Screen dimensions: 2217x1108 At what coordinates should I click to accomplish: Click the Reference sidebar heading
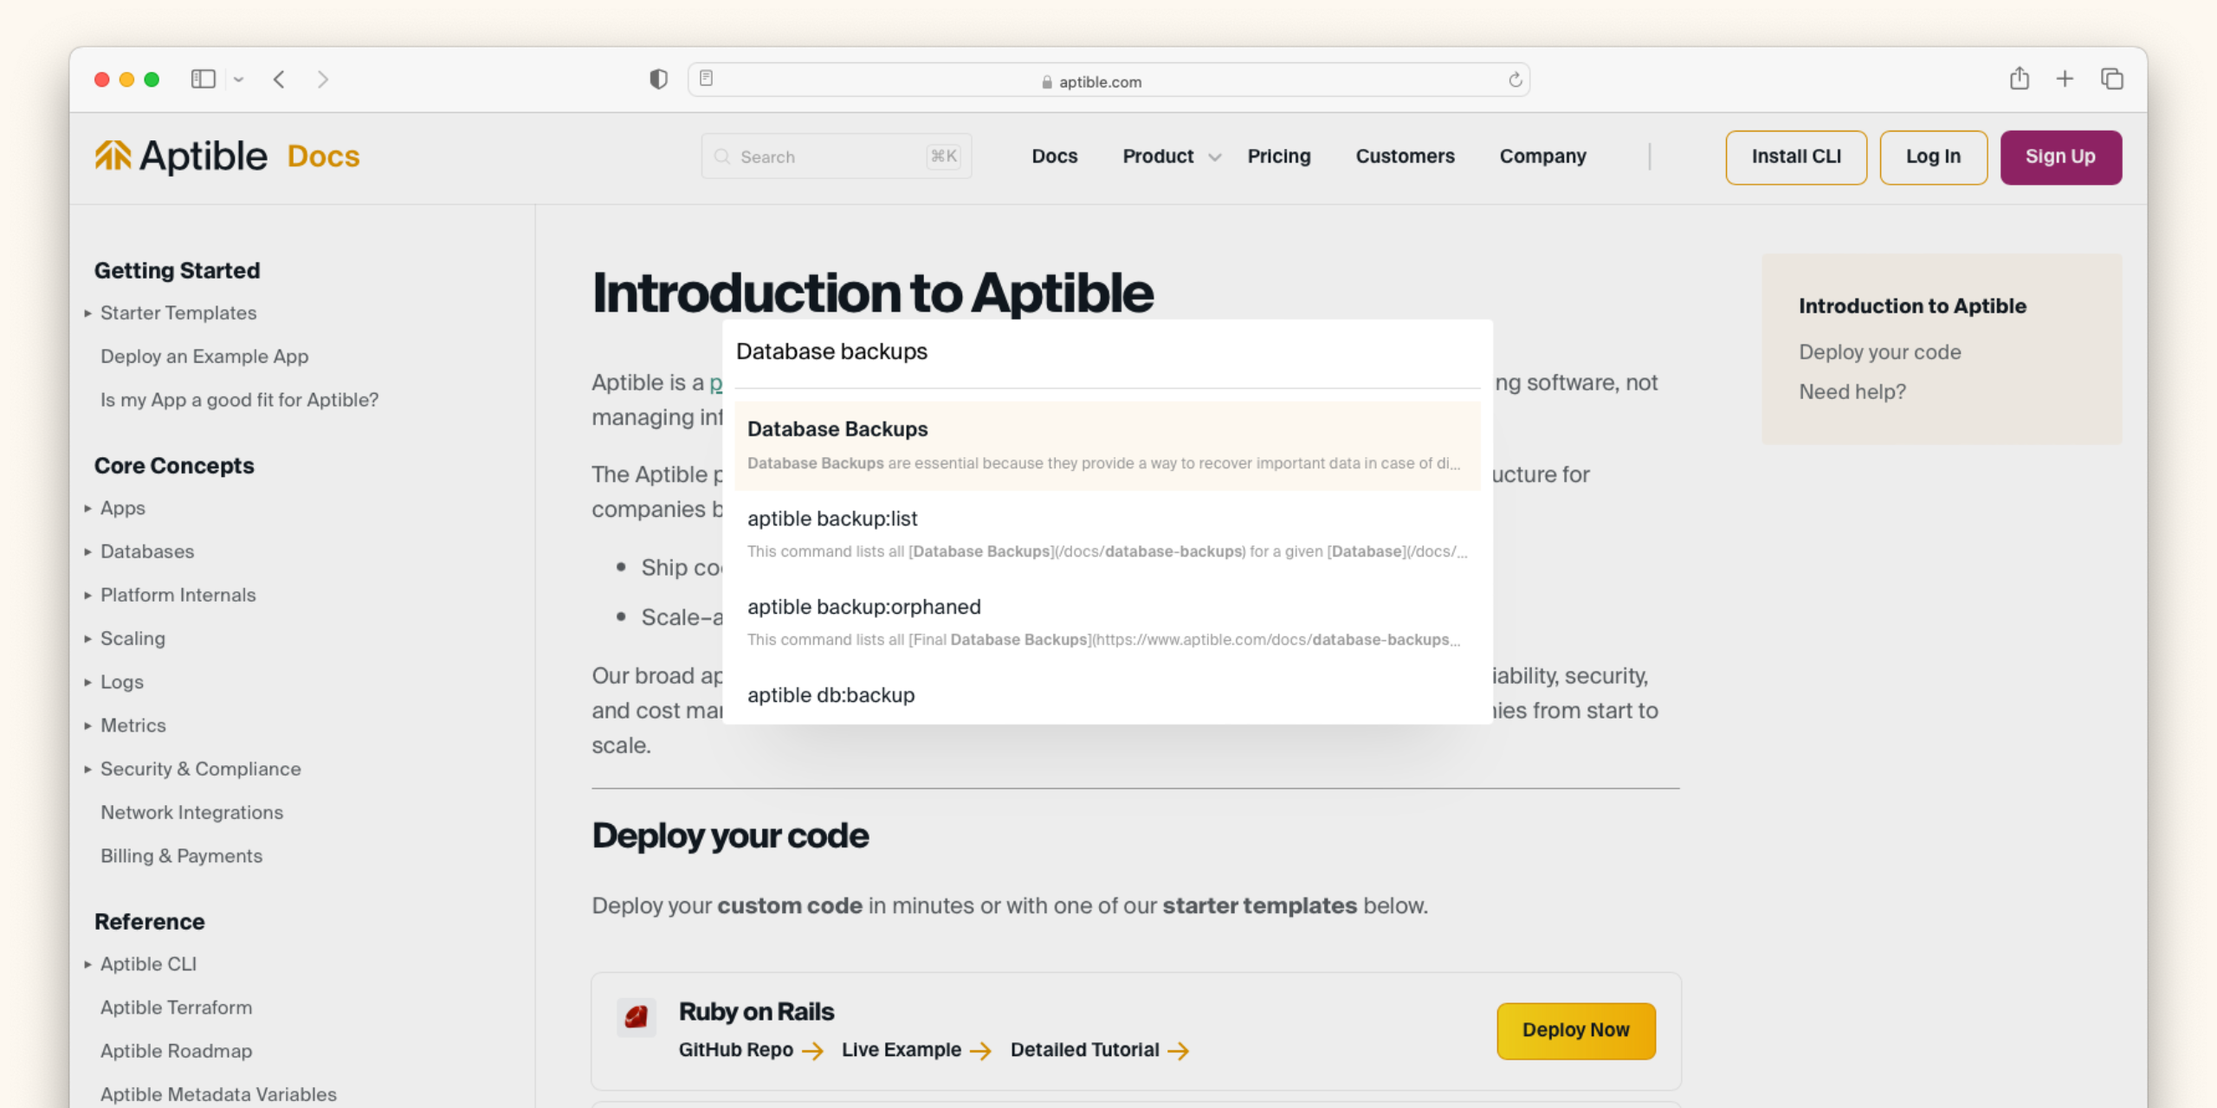(150, 922)
